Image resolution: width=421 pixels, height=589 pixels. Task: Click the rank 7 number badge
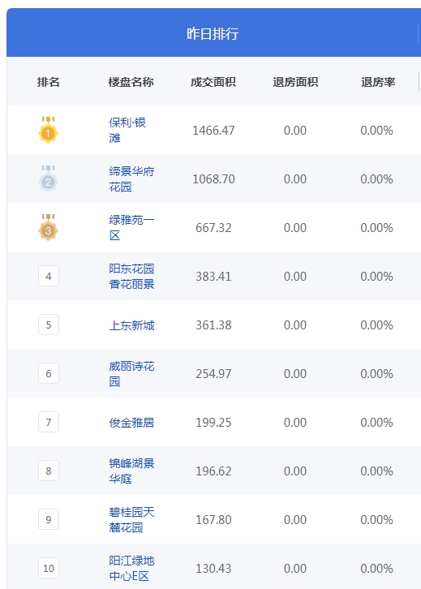point(49,422)
